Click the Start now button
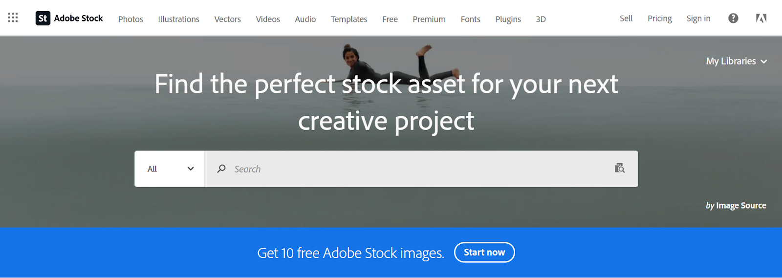The image size is (782, 278). point(484,252)
